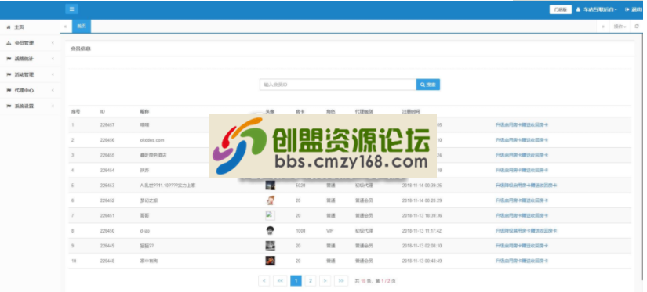This screenshot has width=647, height=292.
Task: Click the action links for member 226450
Action: click(526, 231)
